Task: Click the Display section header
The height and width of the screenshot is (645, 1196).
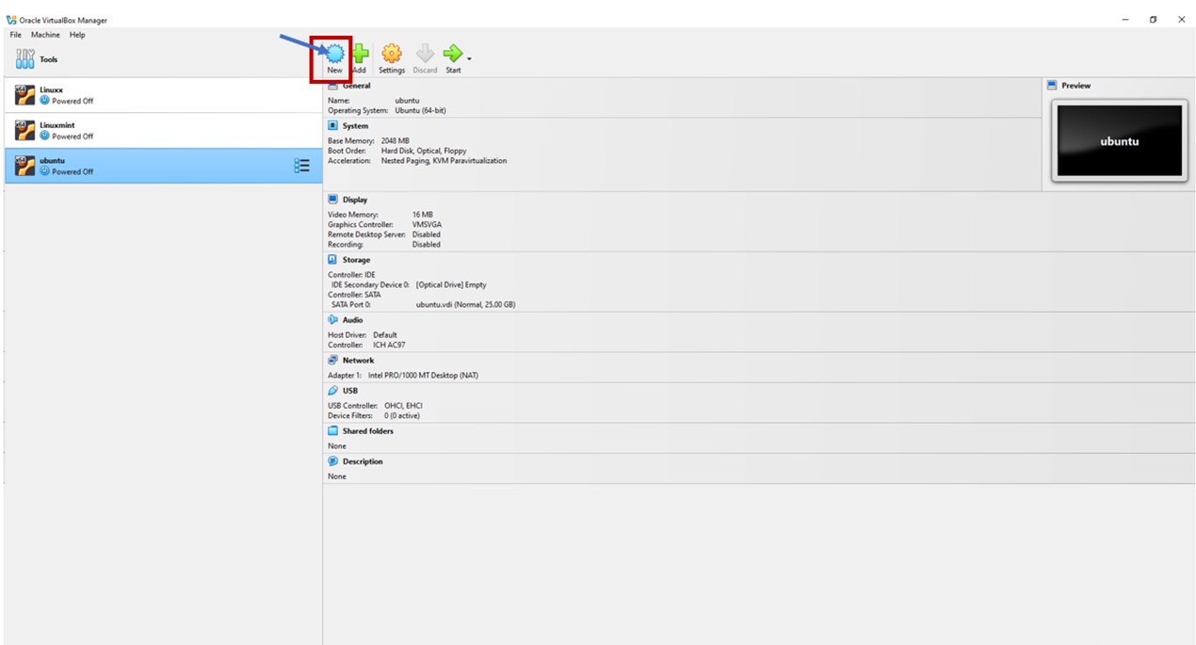Action: pyautogui.click(x=355, y=200)
